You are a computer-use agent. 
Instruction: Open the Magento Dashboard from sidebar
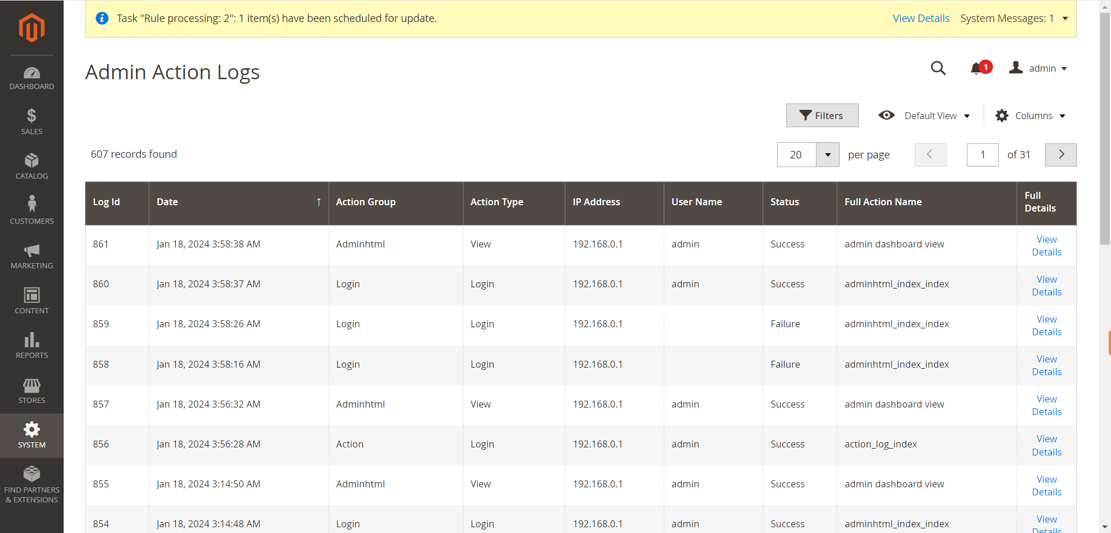pyautogui.click(x=32, y=77)
